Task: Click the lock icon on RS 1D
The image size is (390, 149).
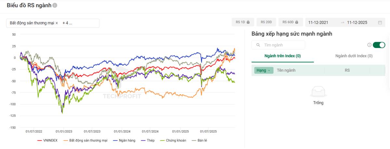Action: [248, 22]
